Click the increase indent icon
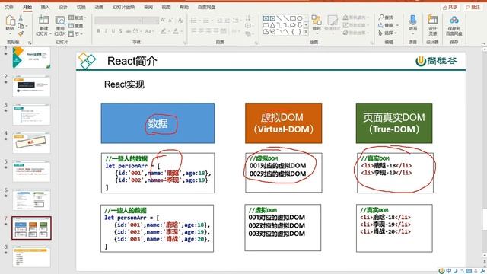487x274 pixels. 227,21
